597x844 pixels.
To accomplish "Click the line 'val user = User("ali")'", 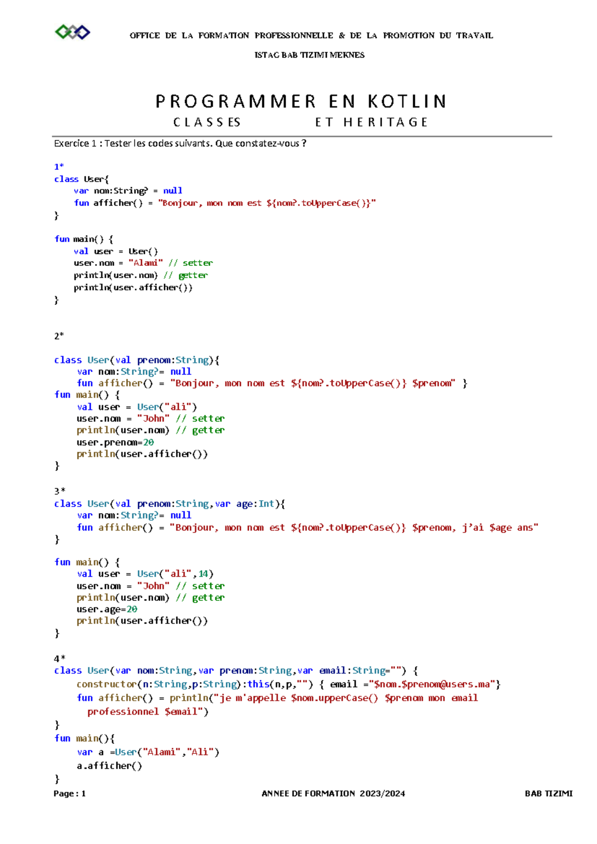I will 137,407.
